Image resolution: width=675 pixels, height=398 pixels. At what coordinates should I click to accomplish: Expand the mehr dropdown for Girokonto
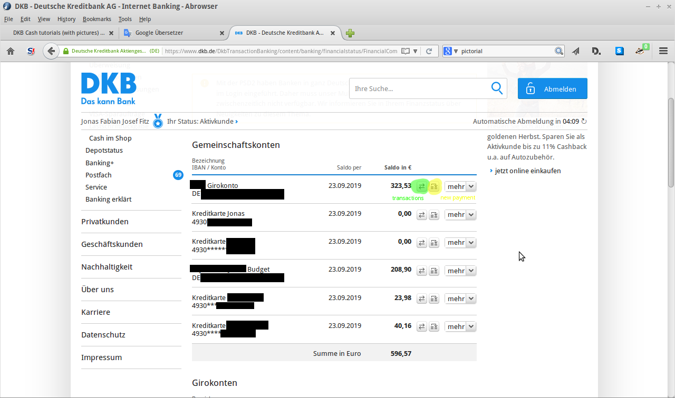[x=460, y=186]
